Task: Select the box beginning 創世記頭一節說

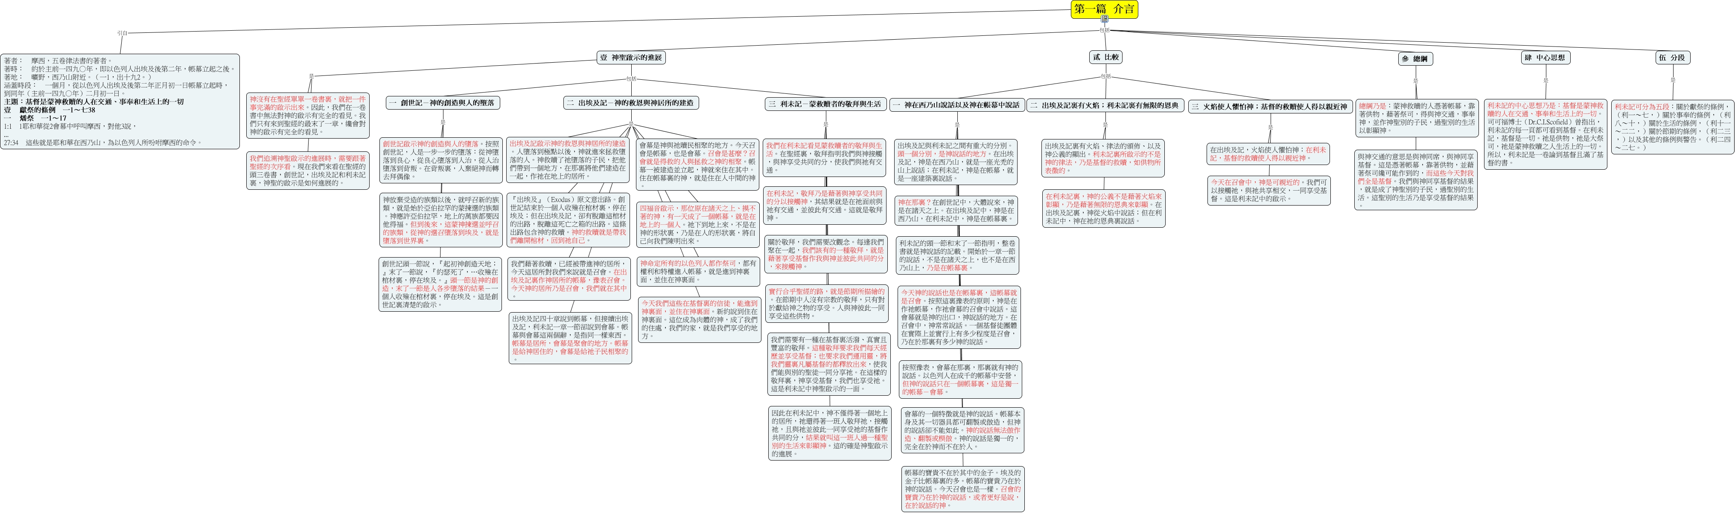Action: (441, 284)
